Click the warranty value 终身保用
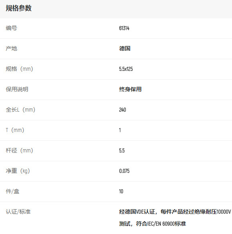Screen dimensions: 232x234 pyautogui.click(x=130, y=89)
